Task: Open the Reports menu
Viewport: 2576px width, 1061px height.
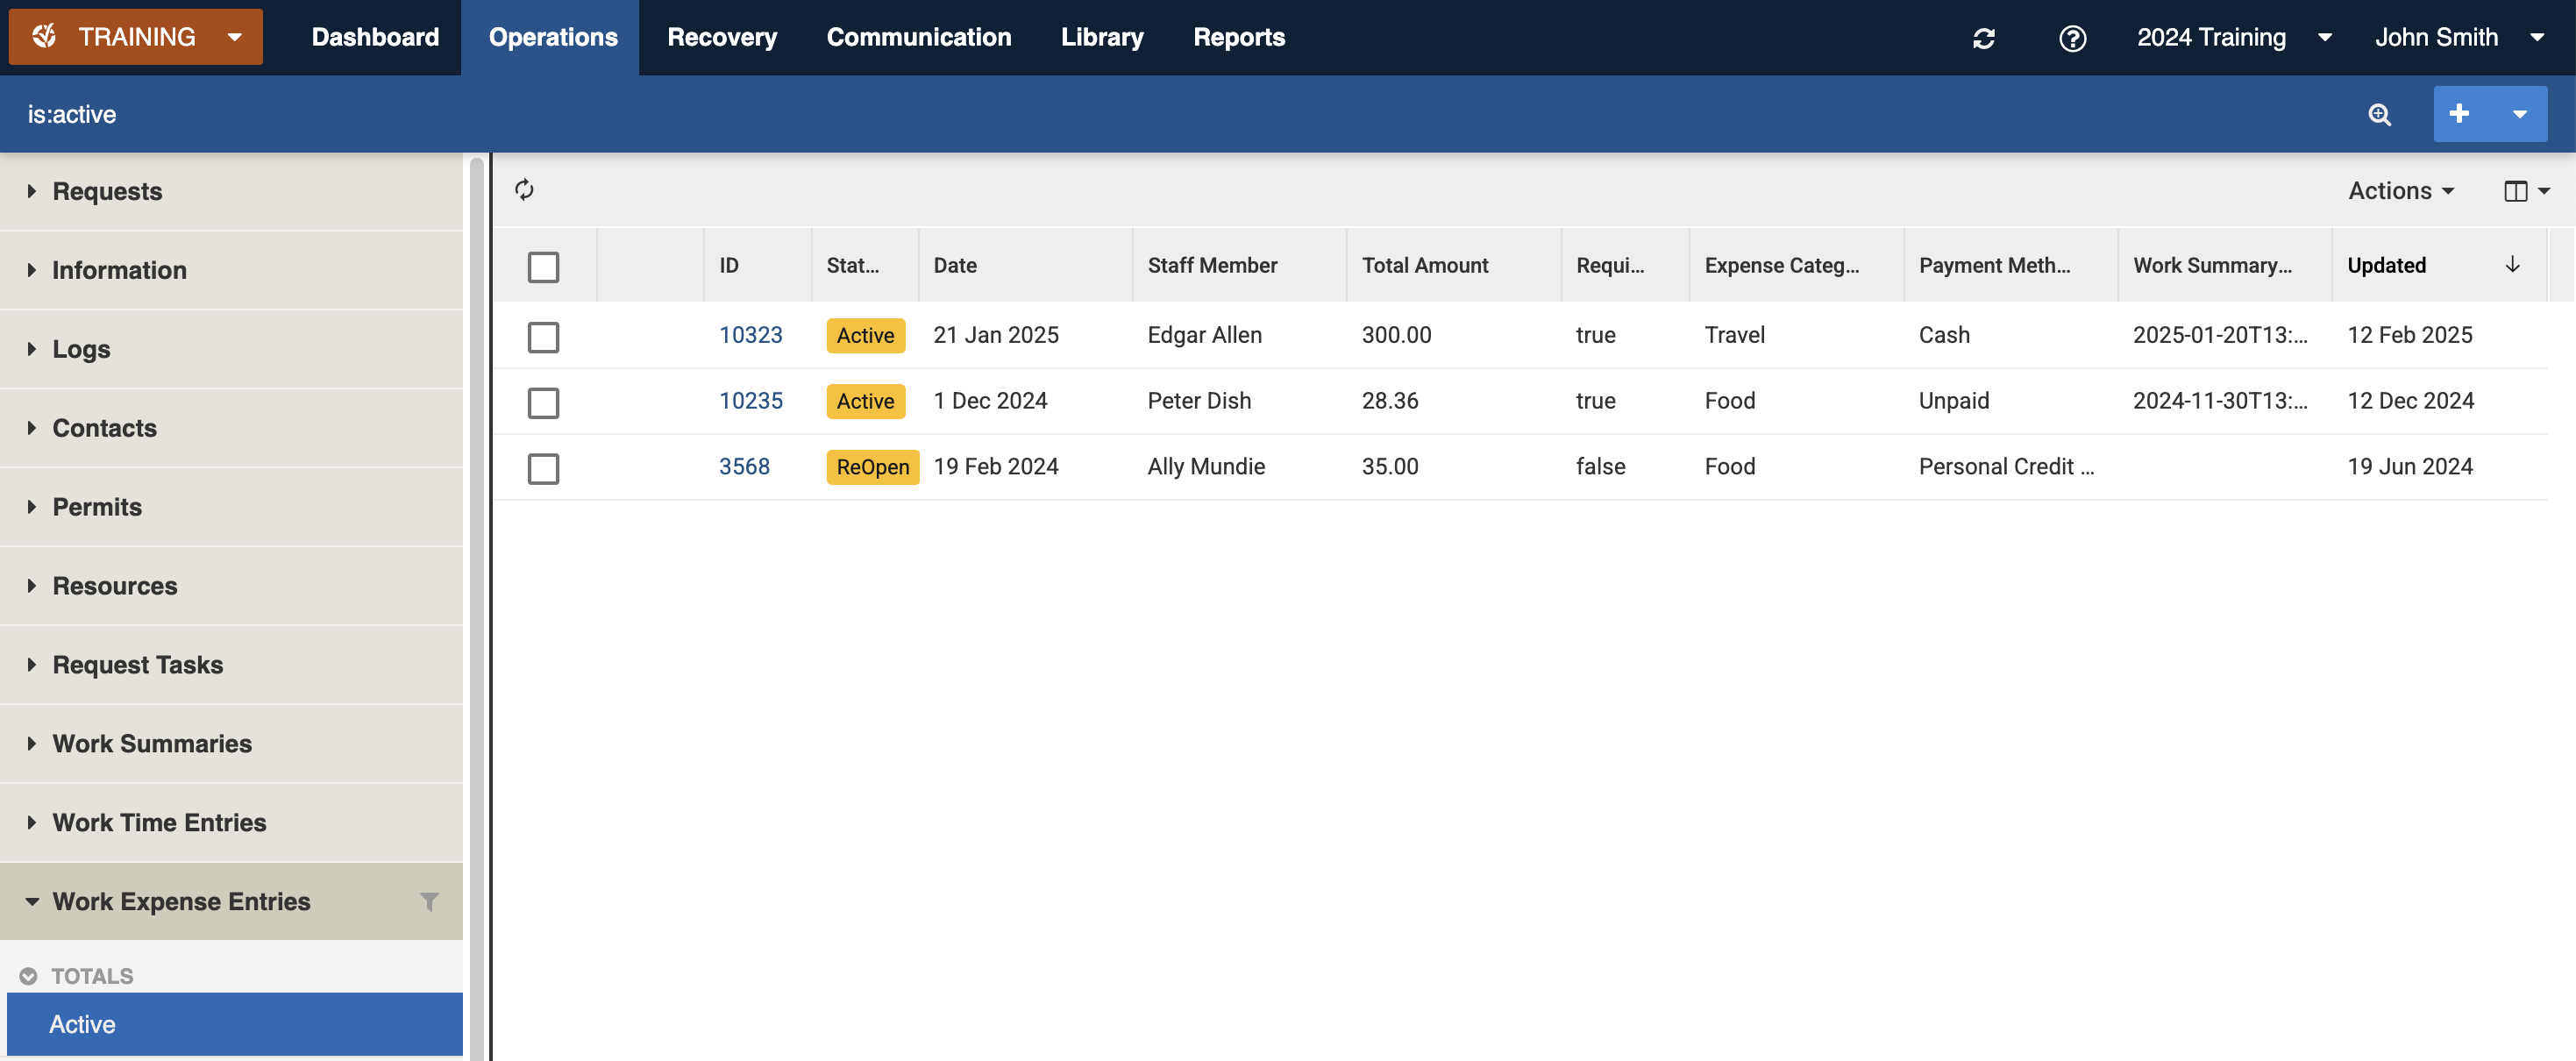Action: 1238,38
